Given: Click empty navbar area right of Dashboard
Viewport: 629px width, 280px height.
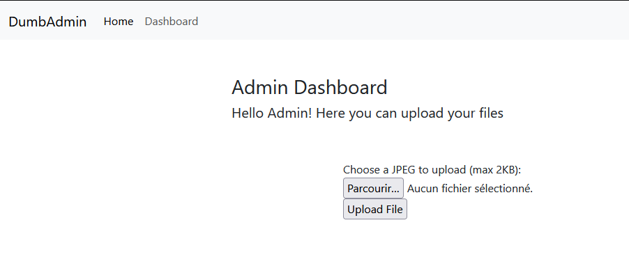Looking at the screenshot, I should (x=401, y=21).
